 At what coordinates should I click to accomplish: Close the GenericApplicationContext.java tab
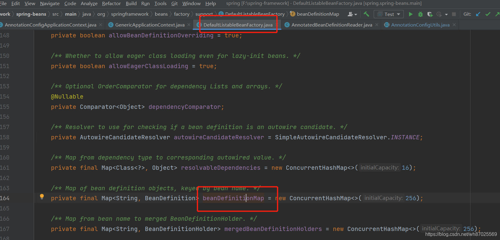pyautogui.click(x=189, y=25)
